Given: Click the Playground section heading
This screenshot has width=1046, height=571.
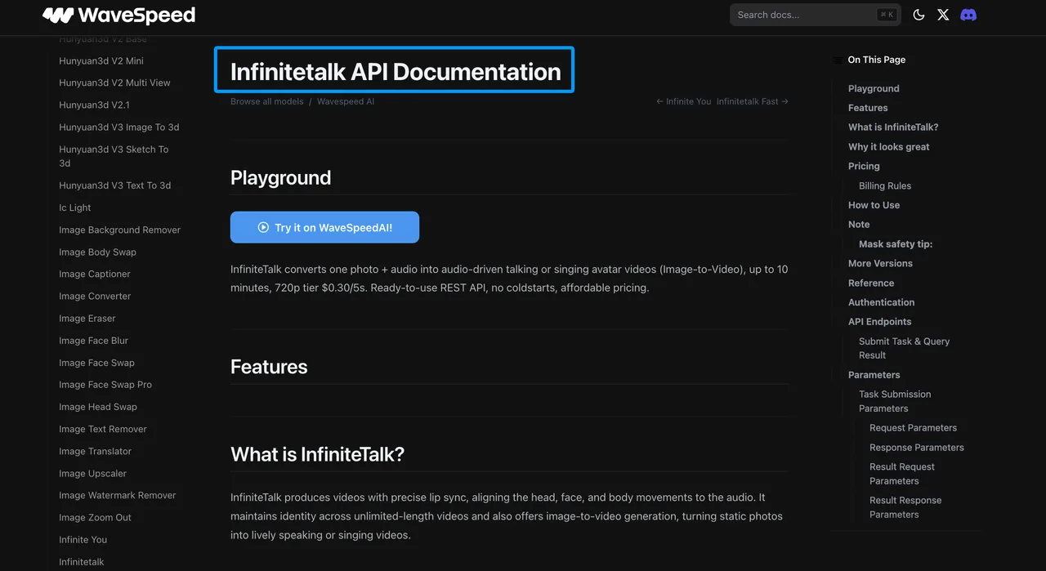Looking at the screenshot, I should click(280, 177).
